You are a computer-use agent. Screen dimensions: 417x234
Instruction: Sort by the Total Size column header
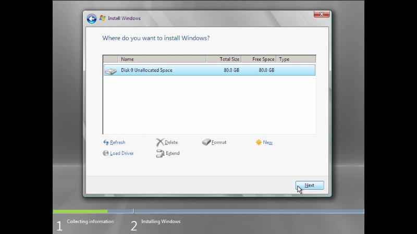pos(224,59)
